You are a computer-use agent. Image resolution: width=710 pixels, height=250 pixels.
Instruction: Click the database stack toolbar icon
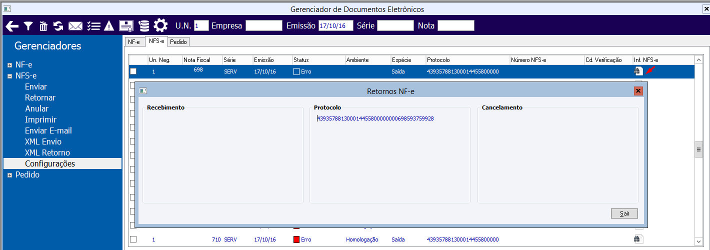pos(143,26)
